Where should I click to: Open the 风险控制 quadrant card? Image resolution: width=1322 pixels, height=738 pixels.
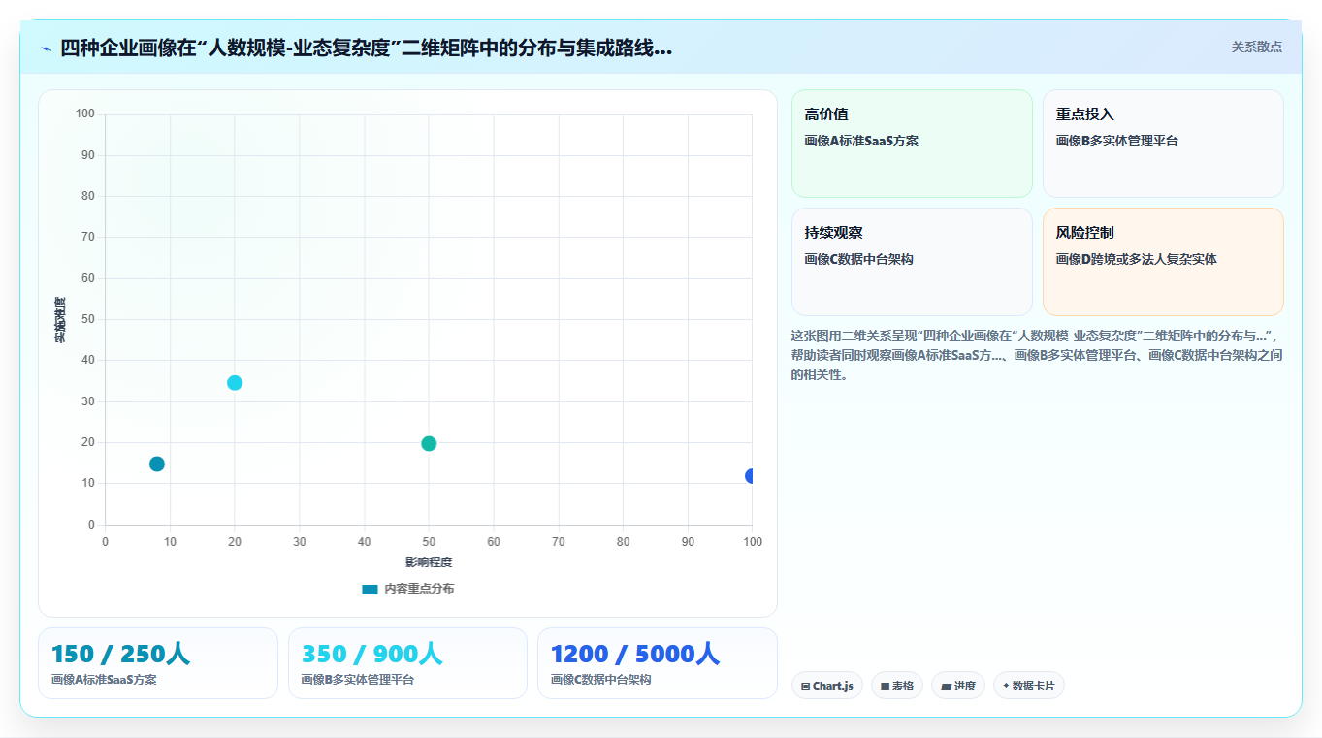(x=1163, y=262)
